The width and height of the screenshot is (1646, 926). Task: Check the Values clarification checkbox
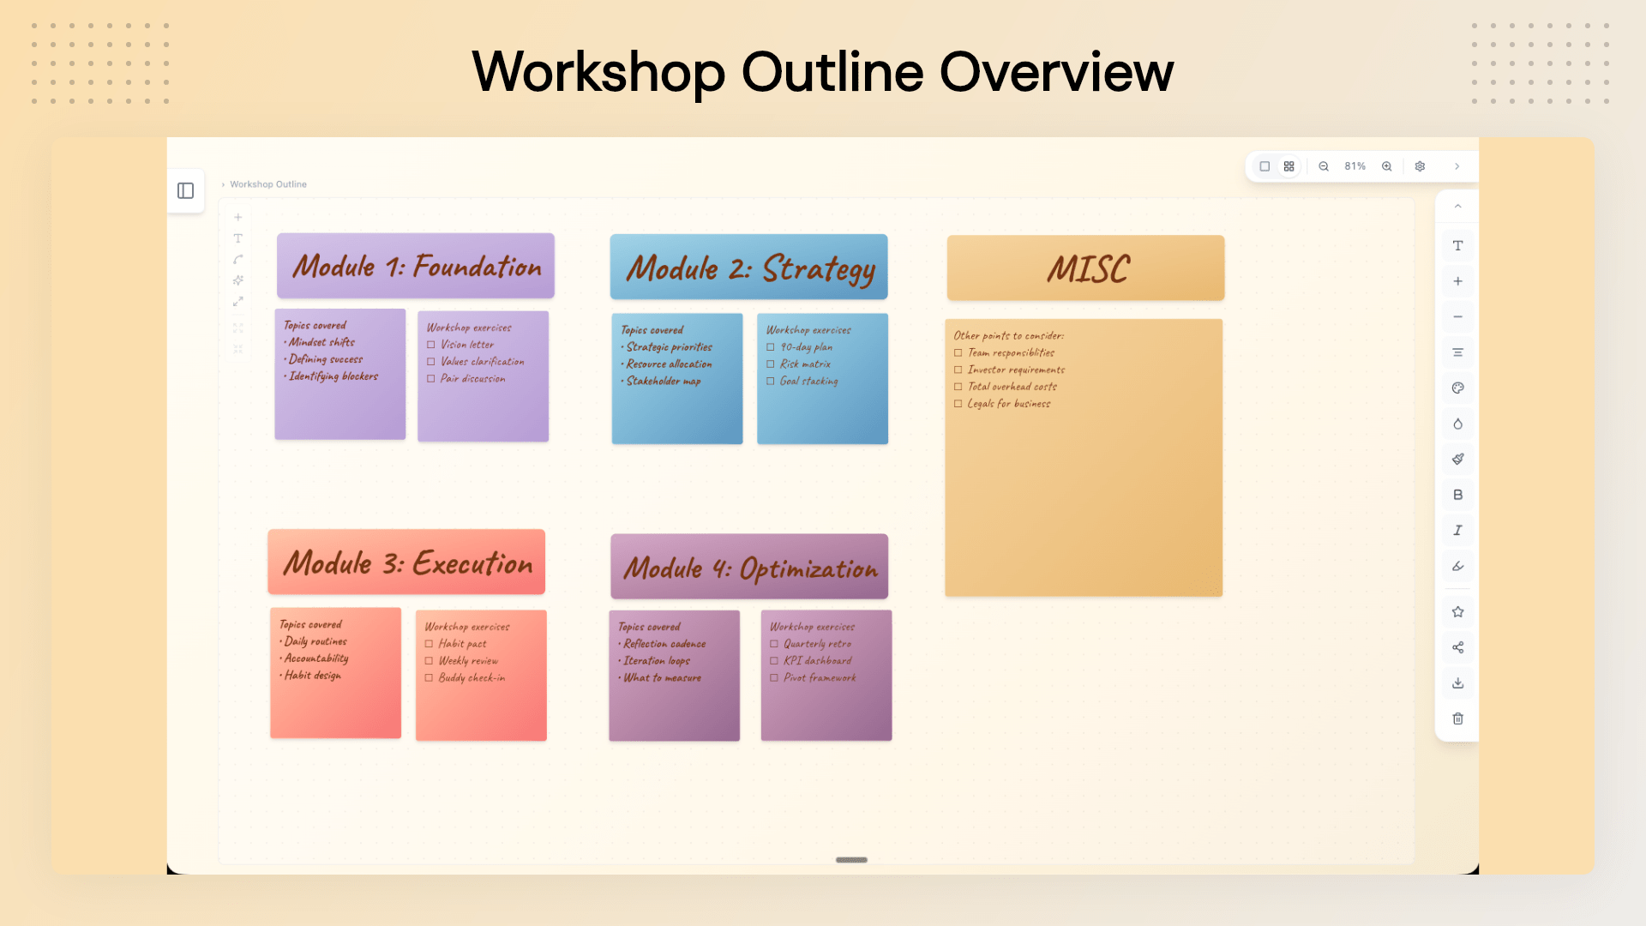pos(431,362)
